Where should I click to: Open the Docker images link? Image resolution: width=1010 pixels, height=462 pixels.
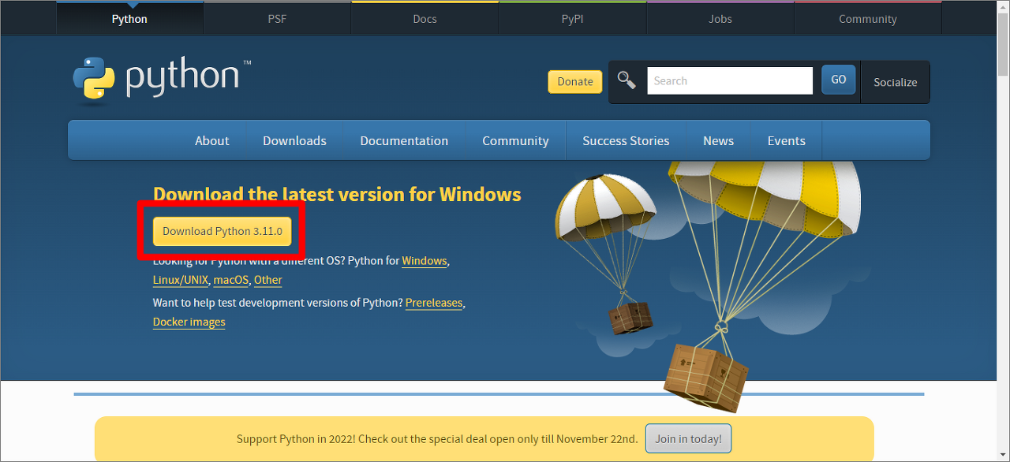coord(189,322)
